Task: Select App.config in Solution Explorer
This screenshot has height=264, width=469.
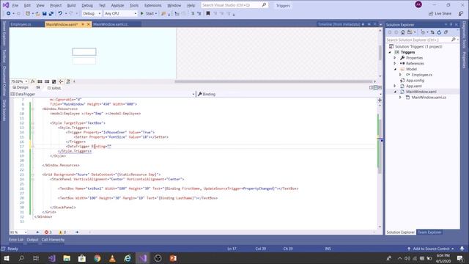Action: coord(415,80)
